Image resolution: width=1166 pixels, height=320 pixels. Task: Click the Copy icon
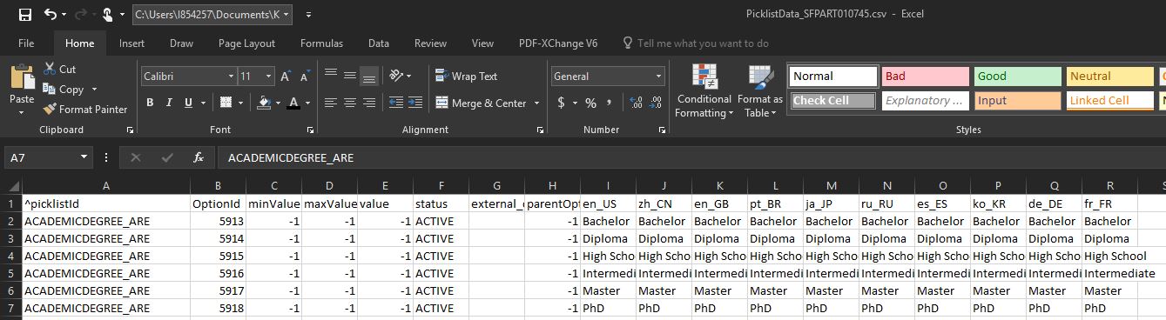tap(49, 90)
